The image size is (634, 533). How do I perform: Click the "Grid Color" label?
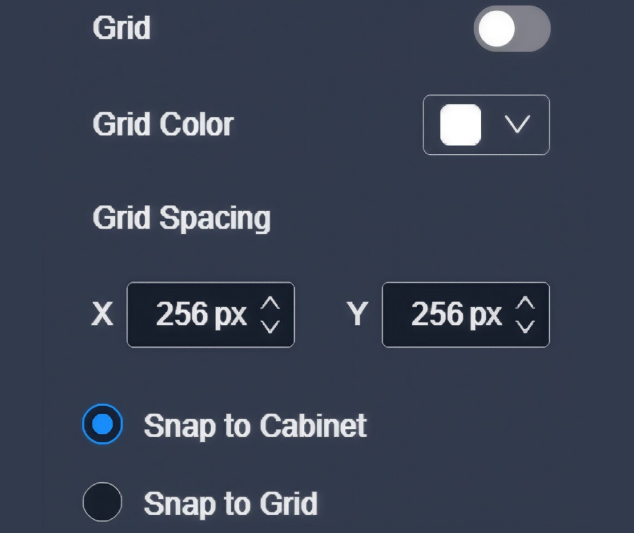163,125
